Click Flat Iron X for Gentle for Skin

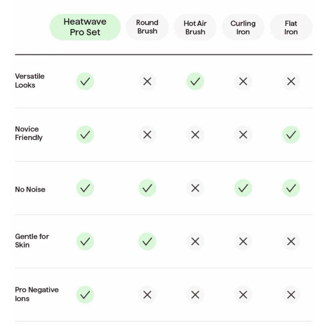click(x=291, y=242)
